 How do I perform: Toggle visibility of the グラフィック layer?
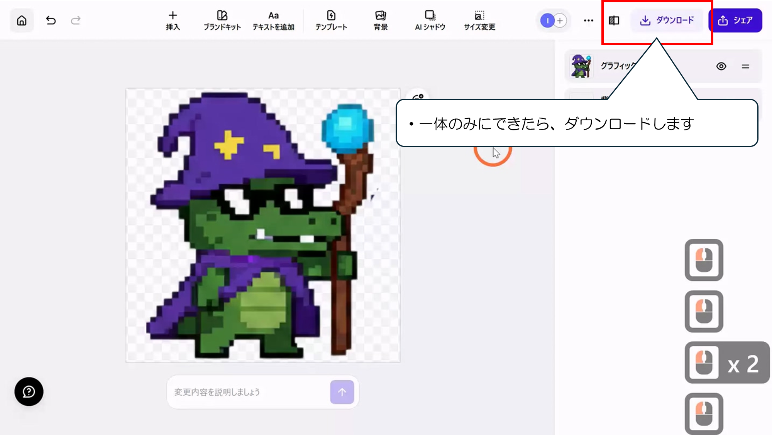(x=721, y=66)
